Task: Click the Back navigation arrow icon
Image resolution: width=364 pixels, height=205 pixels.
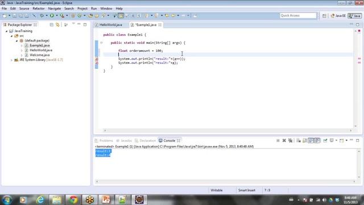Action: 173,16
